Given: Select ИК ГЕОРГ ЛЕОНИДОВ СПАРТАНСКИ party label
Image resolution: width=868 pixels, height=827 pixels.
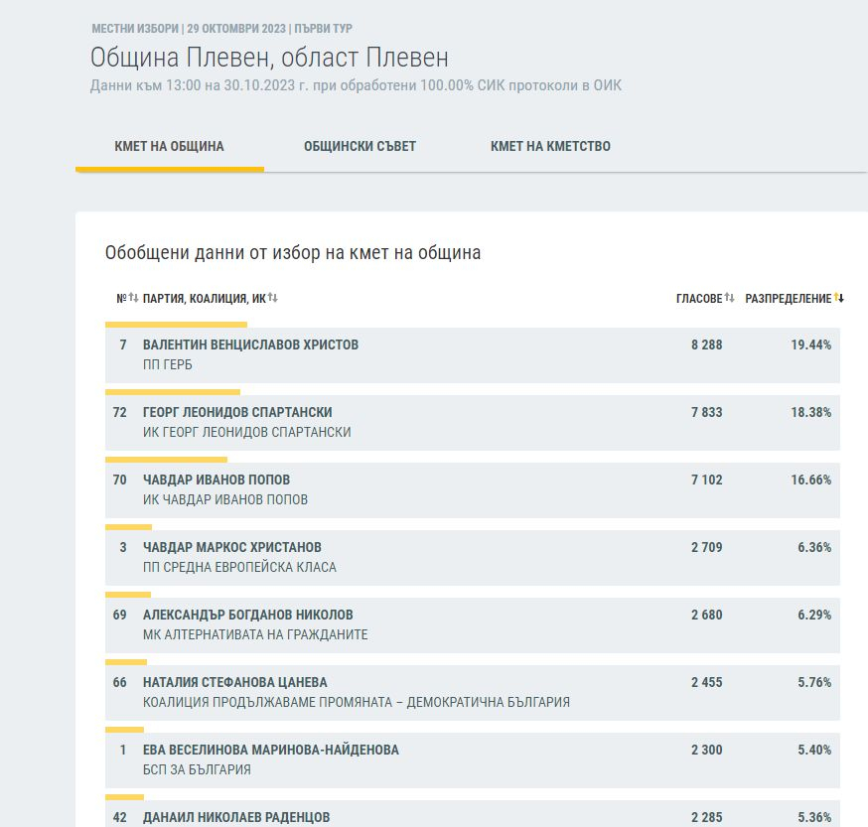Looking at the screenshot, I should pos(247,432).
